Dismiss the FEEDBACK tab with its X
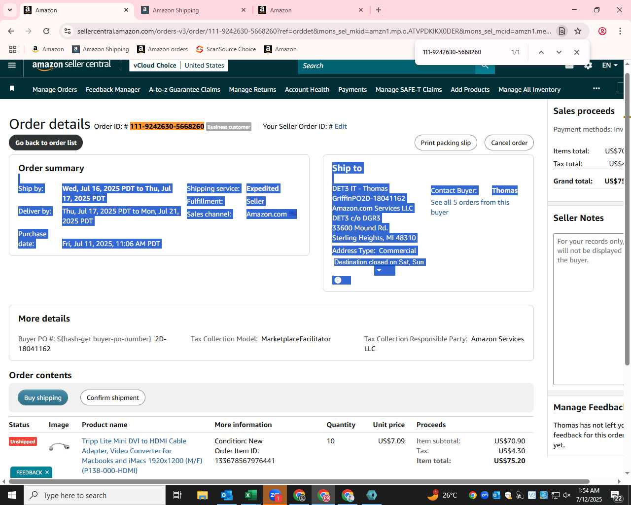 coord(47,472)
